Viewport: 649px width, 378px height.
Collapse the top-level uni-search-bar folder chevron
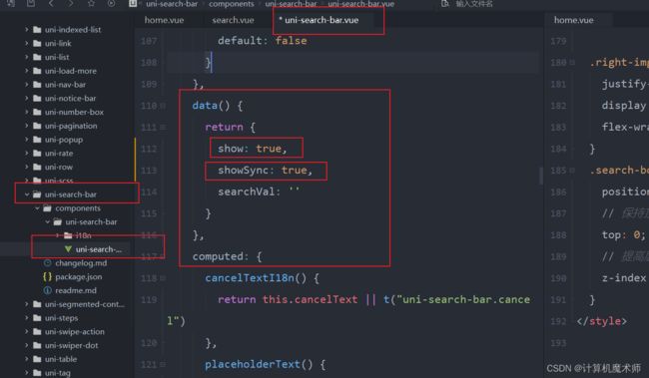pos(27,193)
